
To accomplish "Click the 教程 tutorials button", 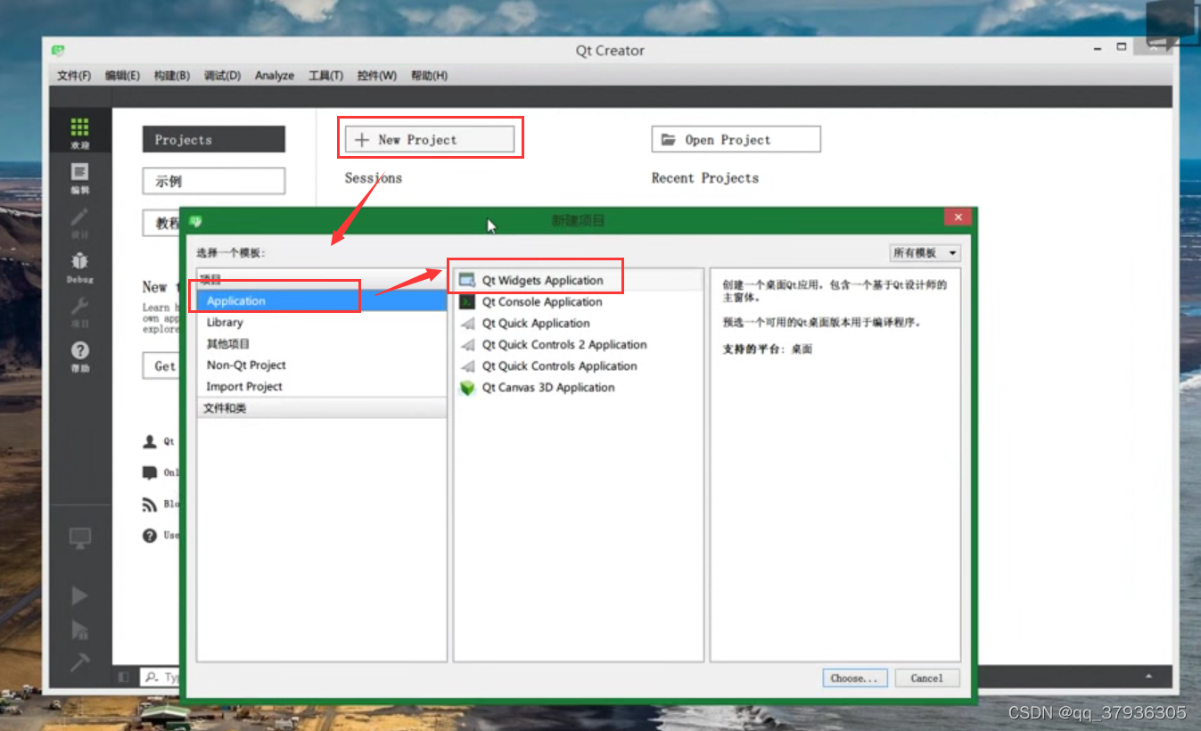I will [x=161, y=223].
